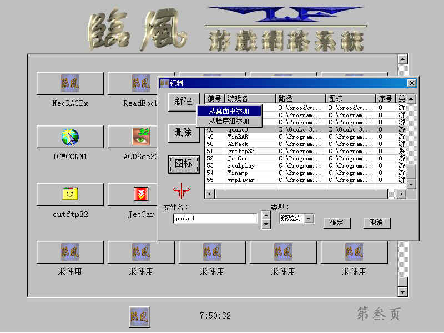Click the ACDSee32 eye icon
This screenshot has width=444, height=333.
point(140,137)
